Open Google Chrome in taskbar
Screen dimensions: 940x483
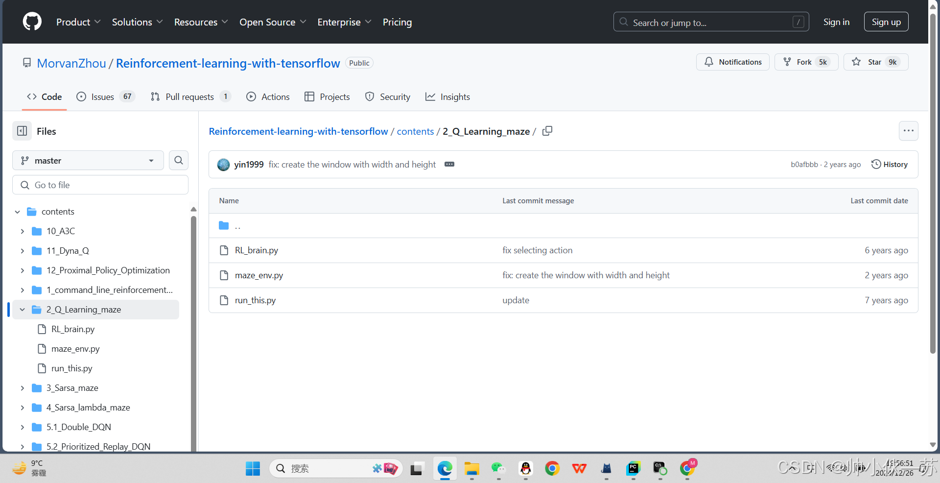pyautogui.click(x=552, y=468)
